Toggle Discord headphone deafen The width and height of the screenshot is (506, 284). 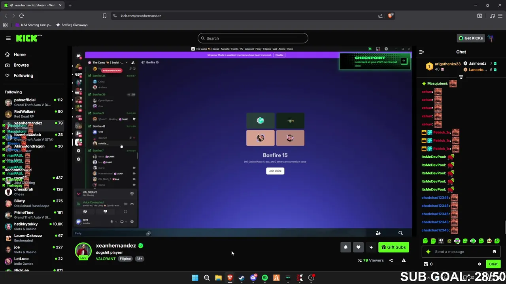tap(122, 222)
